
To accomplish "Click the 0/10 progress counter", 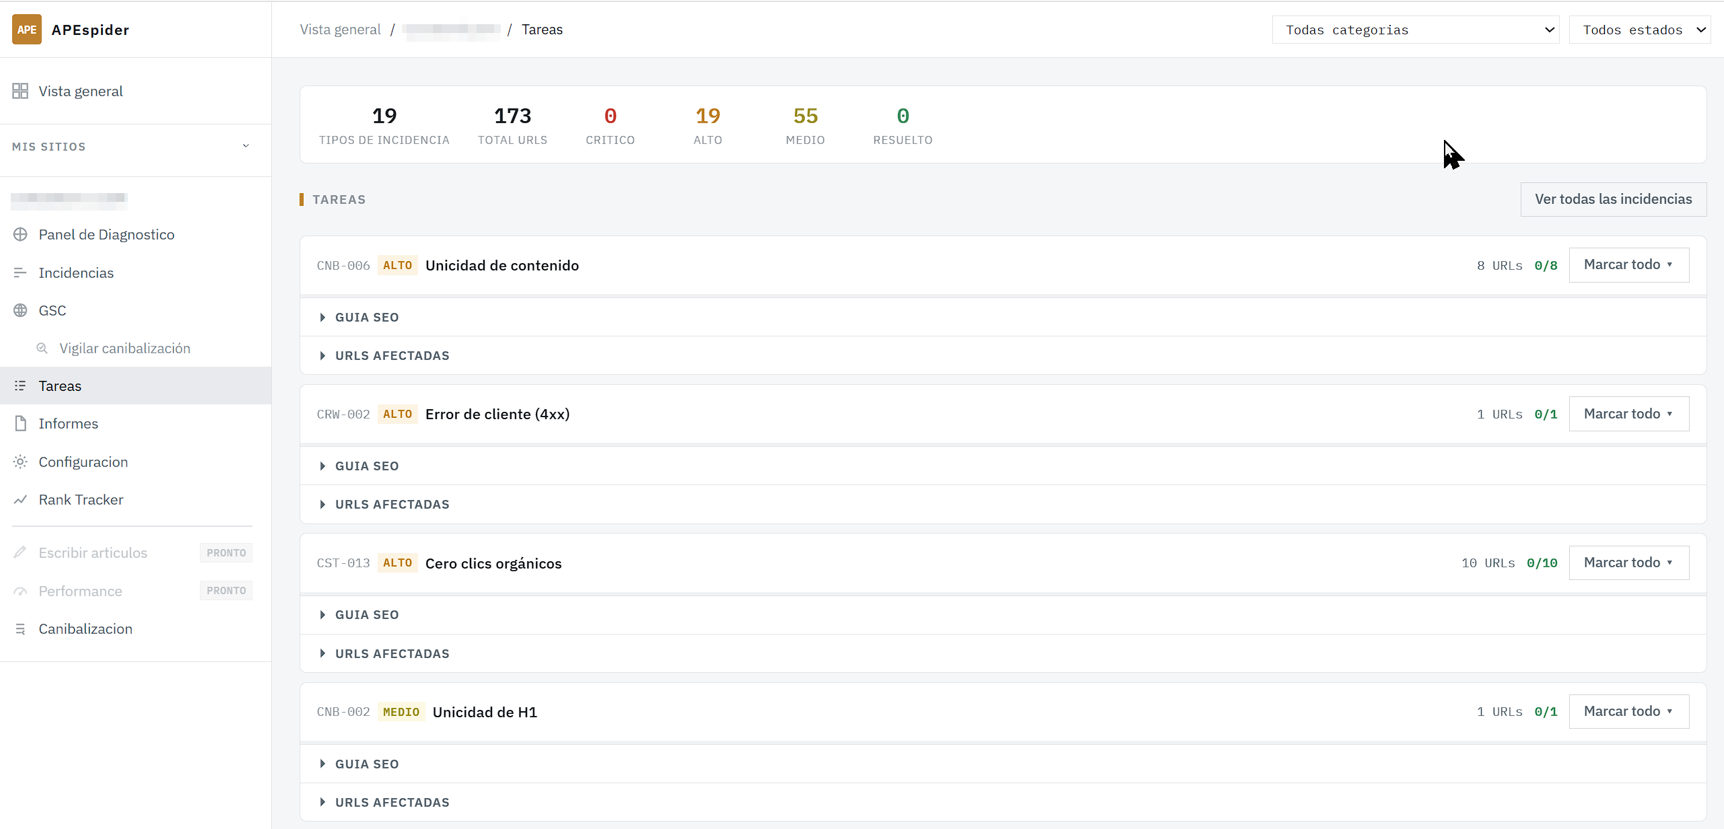I will [1542, 563].
